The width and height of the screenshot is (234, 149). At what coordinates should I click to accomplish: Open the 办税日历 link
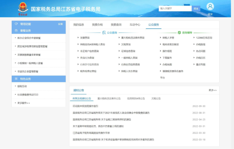coord(201,58)
